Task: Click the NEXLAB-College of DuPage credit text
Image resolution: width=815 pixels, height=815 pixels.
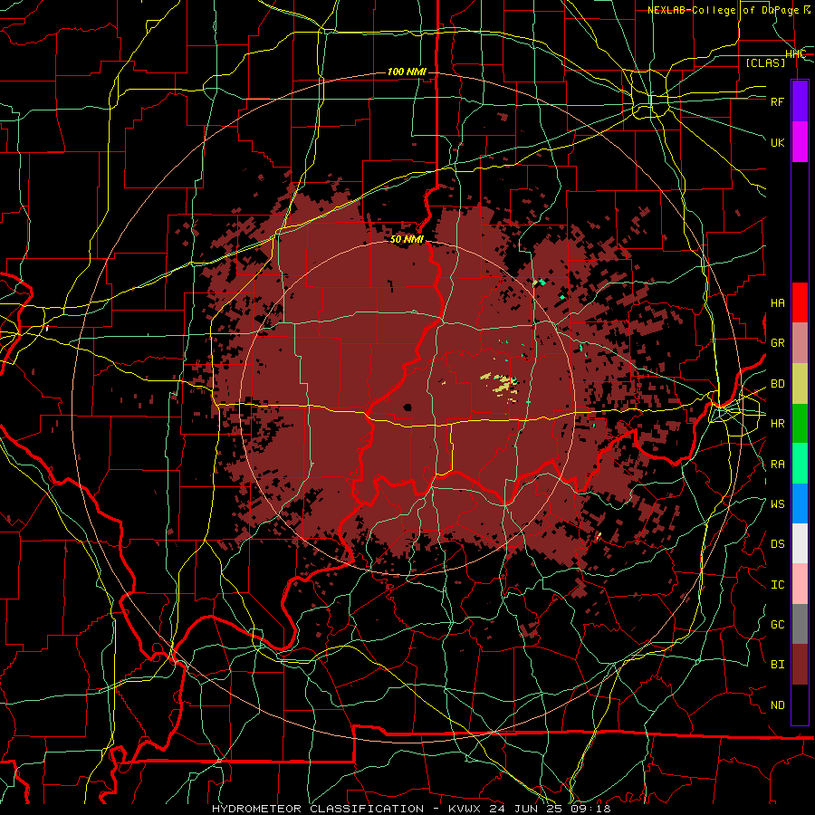Action: (728, 10)
